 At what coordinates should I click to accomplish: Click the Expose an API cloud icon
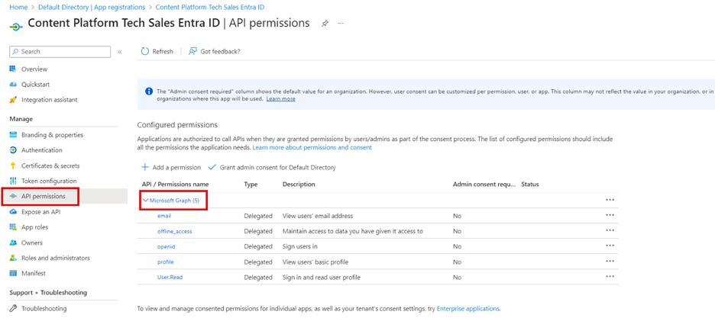point(13,212)
